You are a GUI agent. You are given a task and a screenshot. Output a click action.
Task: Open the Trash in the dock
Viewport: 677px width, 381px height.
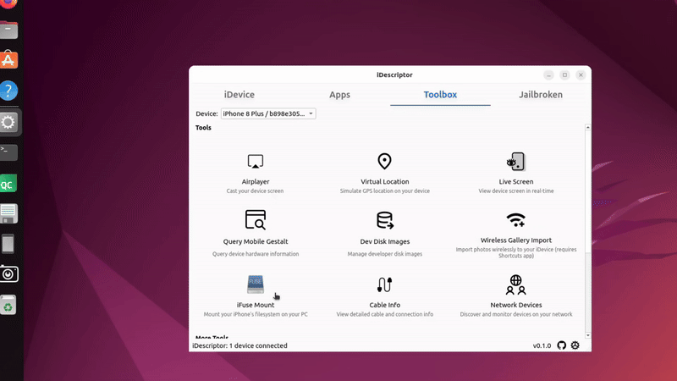point(8,305)
